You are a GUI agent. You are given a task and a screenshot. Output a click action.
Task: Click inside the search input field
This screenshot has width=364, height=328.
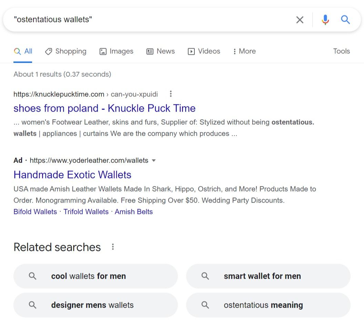138,20
